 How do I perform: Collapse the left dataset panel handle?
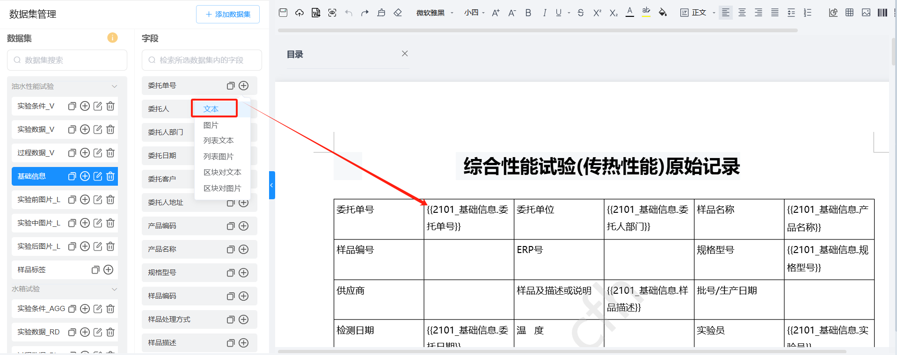coord(272,185)
